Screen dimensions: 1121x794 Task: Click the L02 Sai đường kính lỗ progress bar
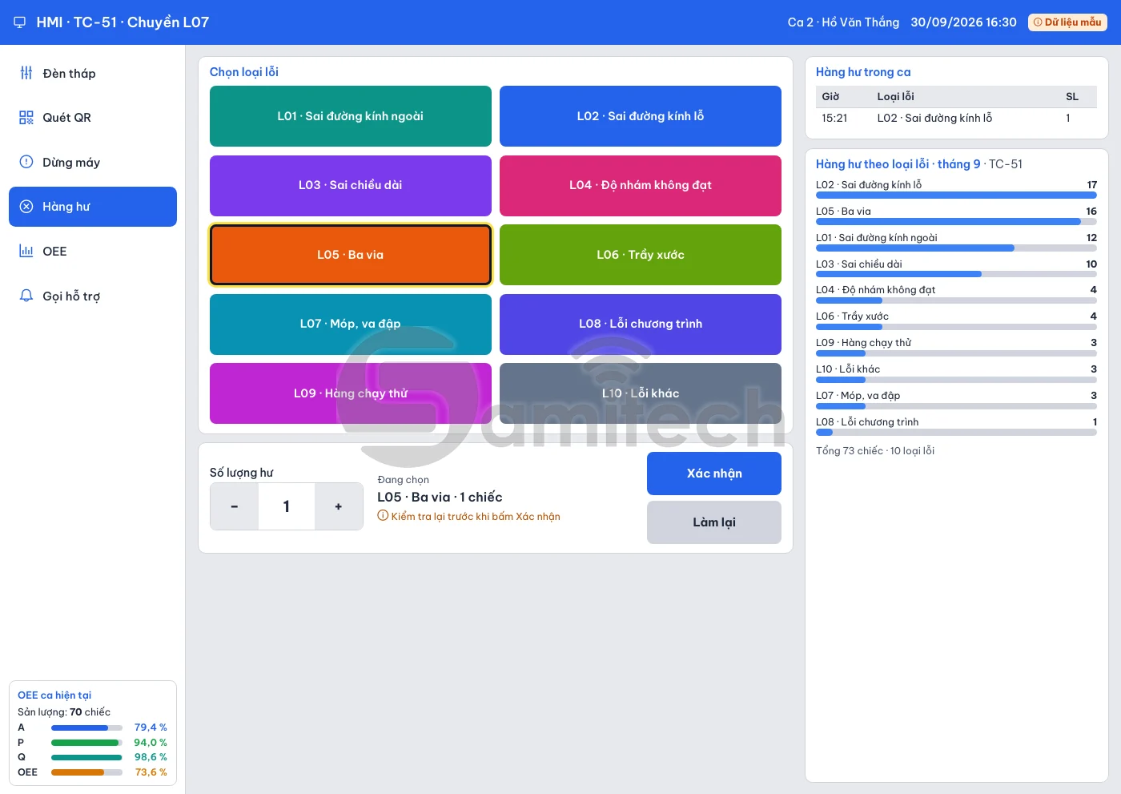click(x=956, y=195)
